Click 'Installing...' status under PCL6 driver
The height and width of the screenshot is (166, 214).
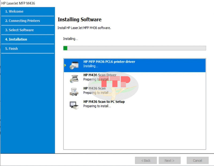(x=90, y=66)
